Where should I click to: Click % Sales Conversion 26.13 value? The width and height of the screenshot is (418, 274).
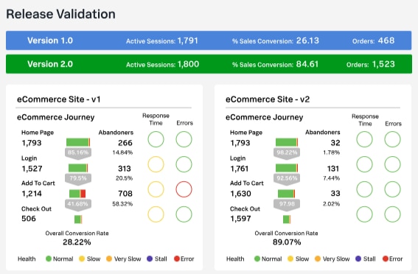point(307,41)
